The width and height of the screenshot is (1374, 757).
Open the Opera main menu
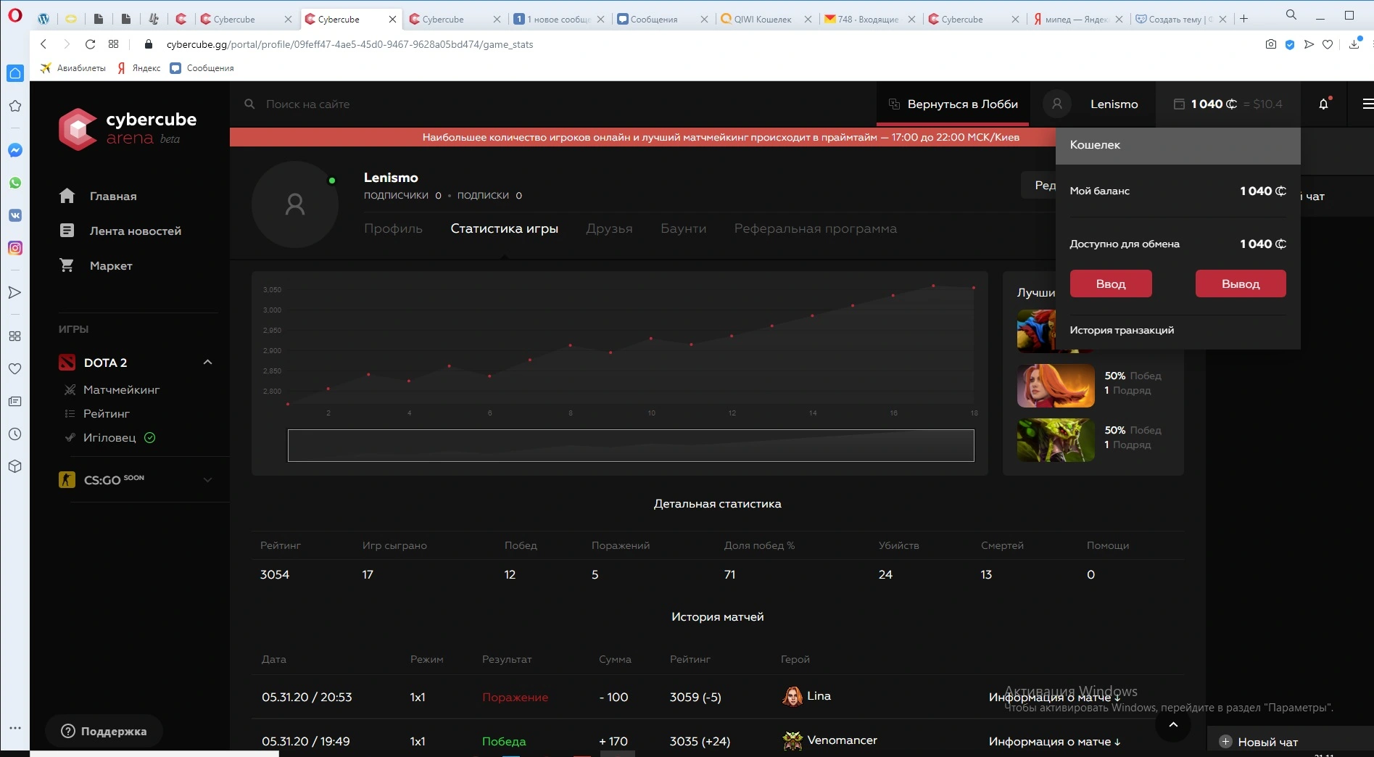[15, 15]
